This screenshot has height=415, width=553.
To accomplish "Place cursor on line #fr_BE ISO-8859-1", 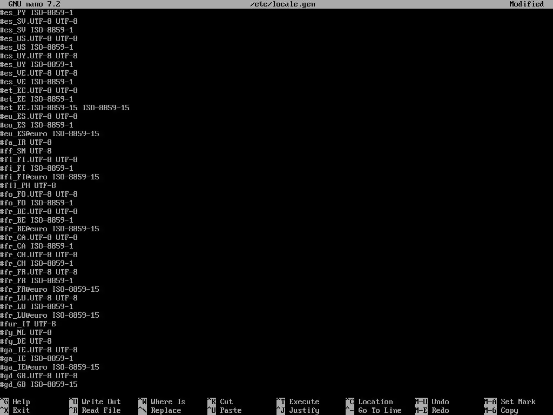I will tap(37, 220).
